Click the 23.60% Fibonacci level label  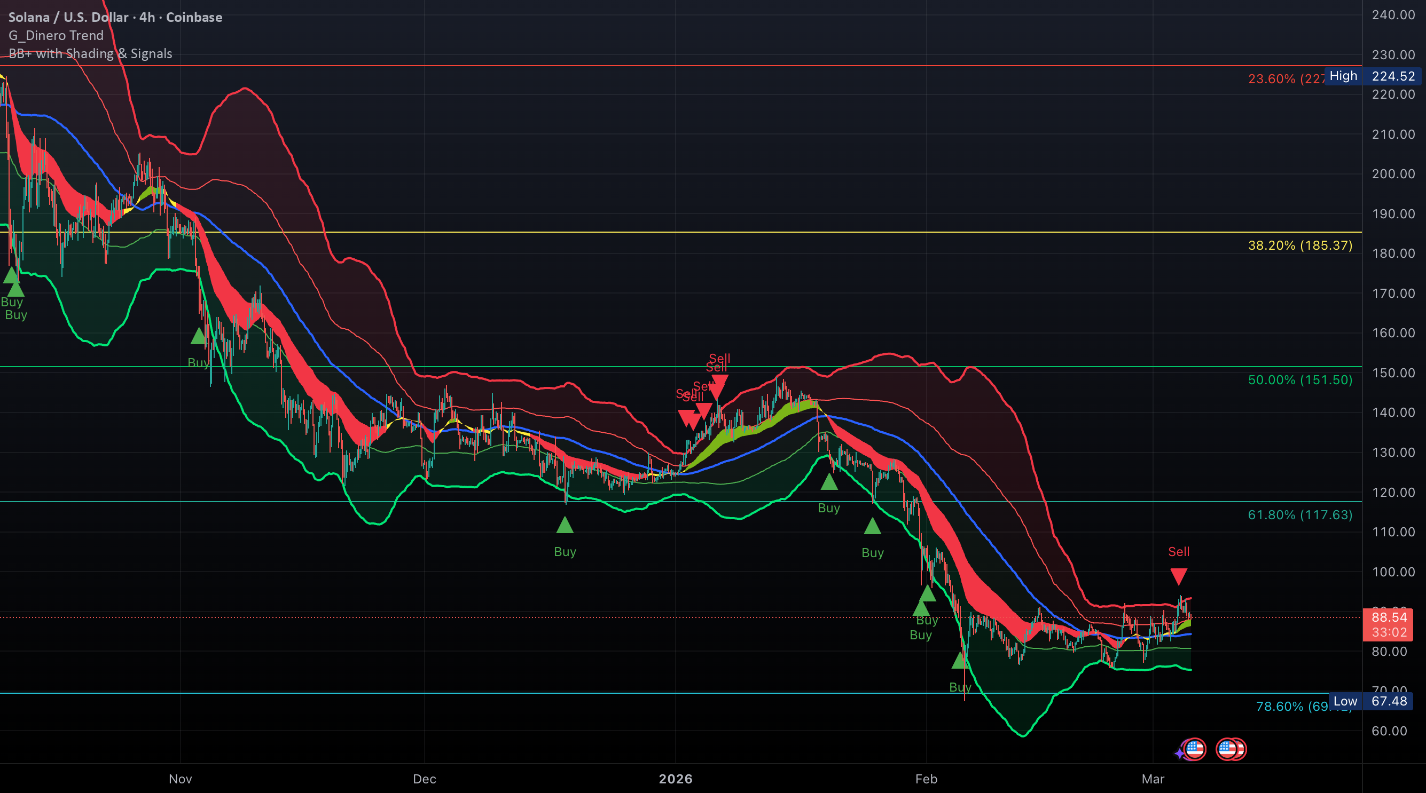(1287, 78)
